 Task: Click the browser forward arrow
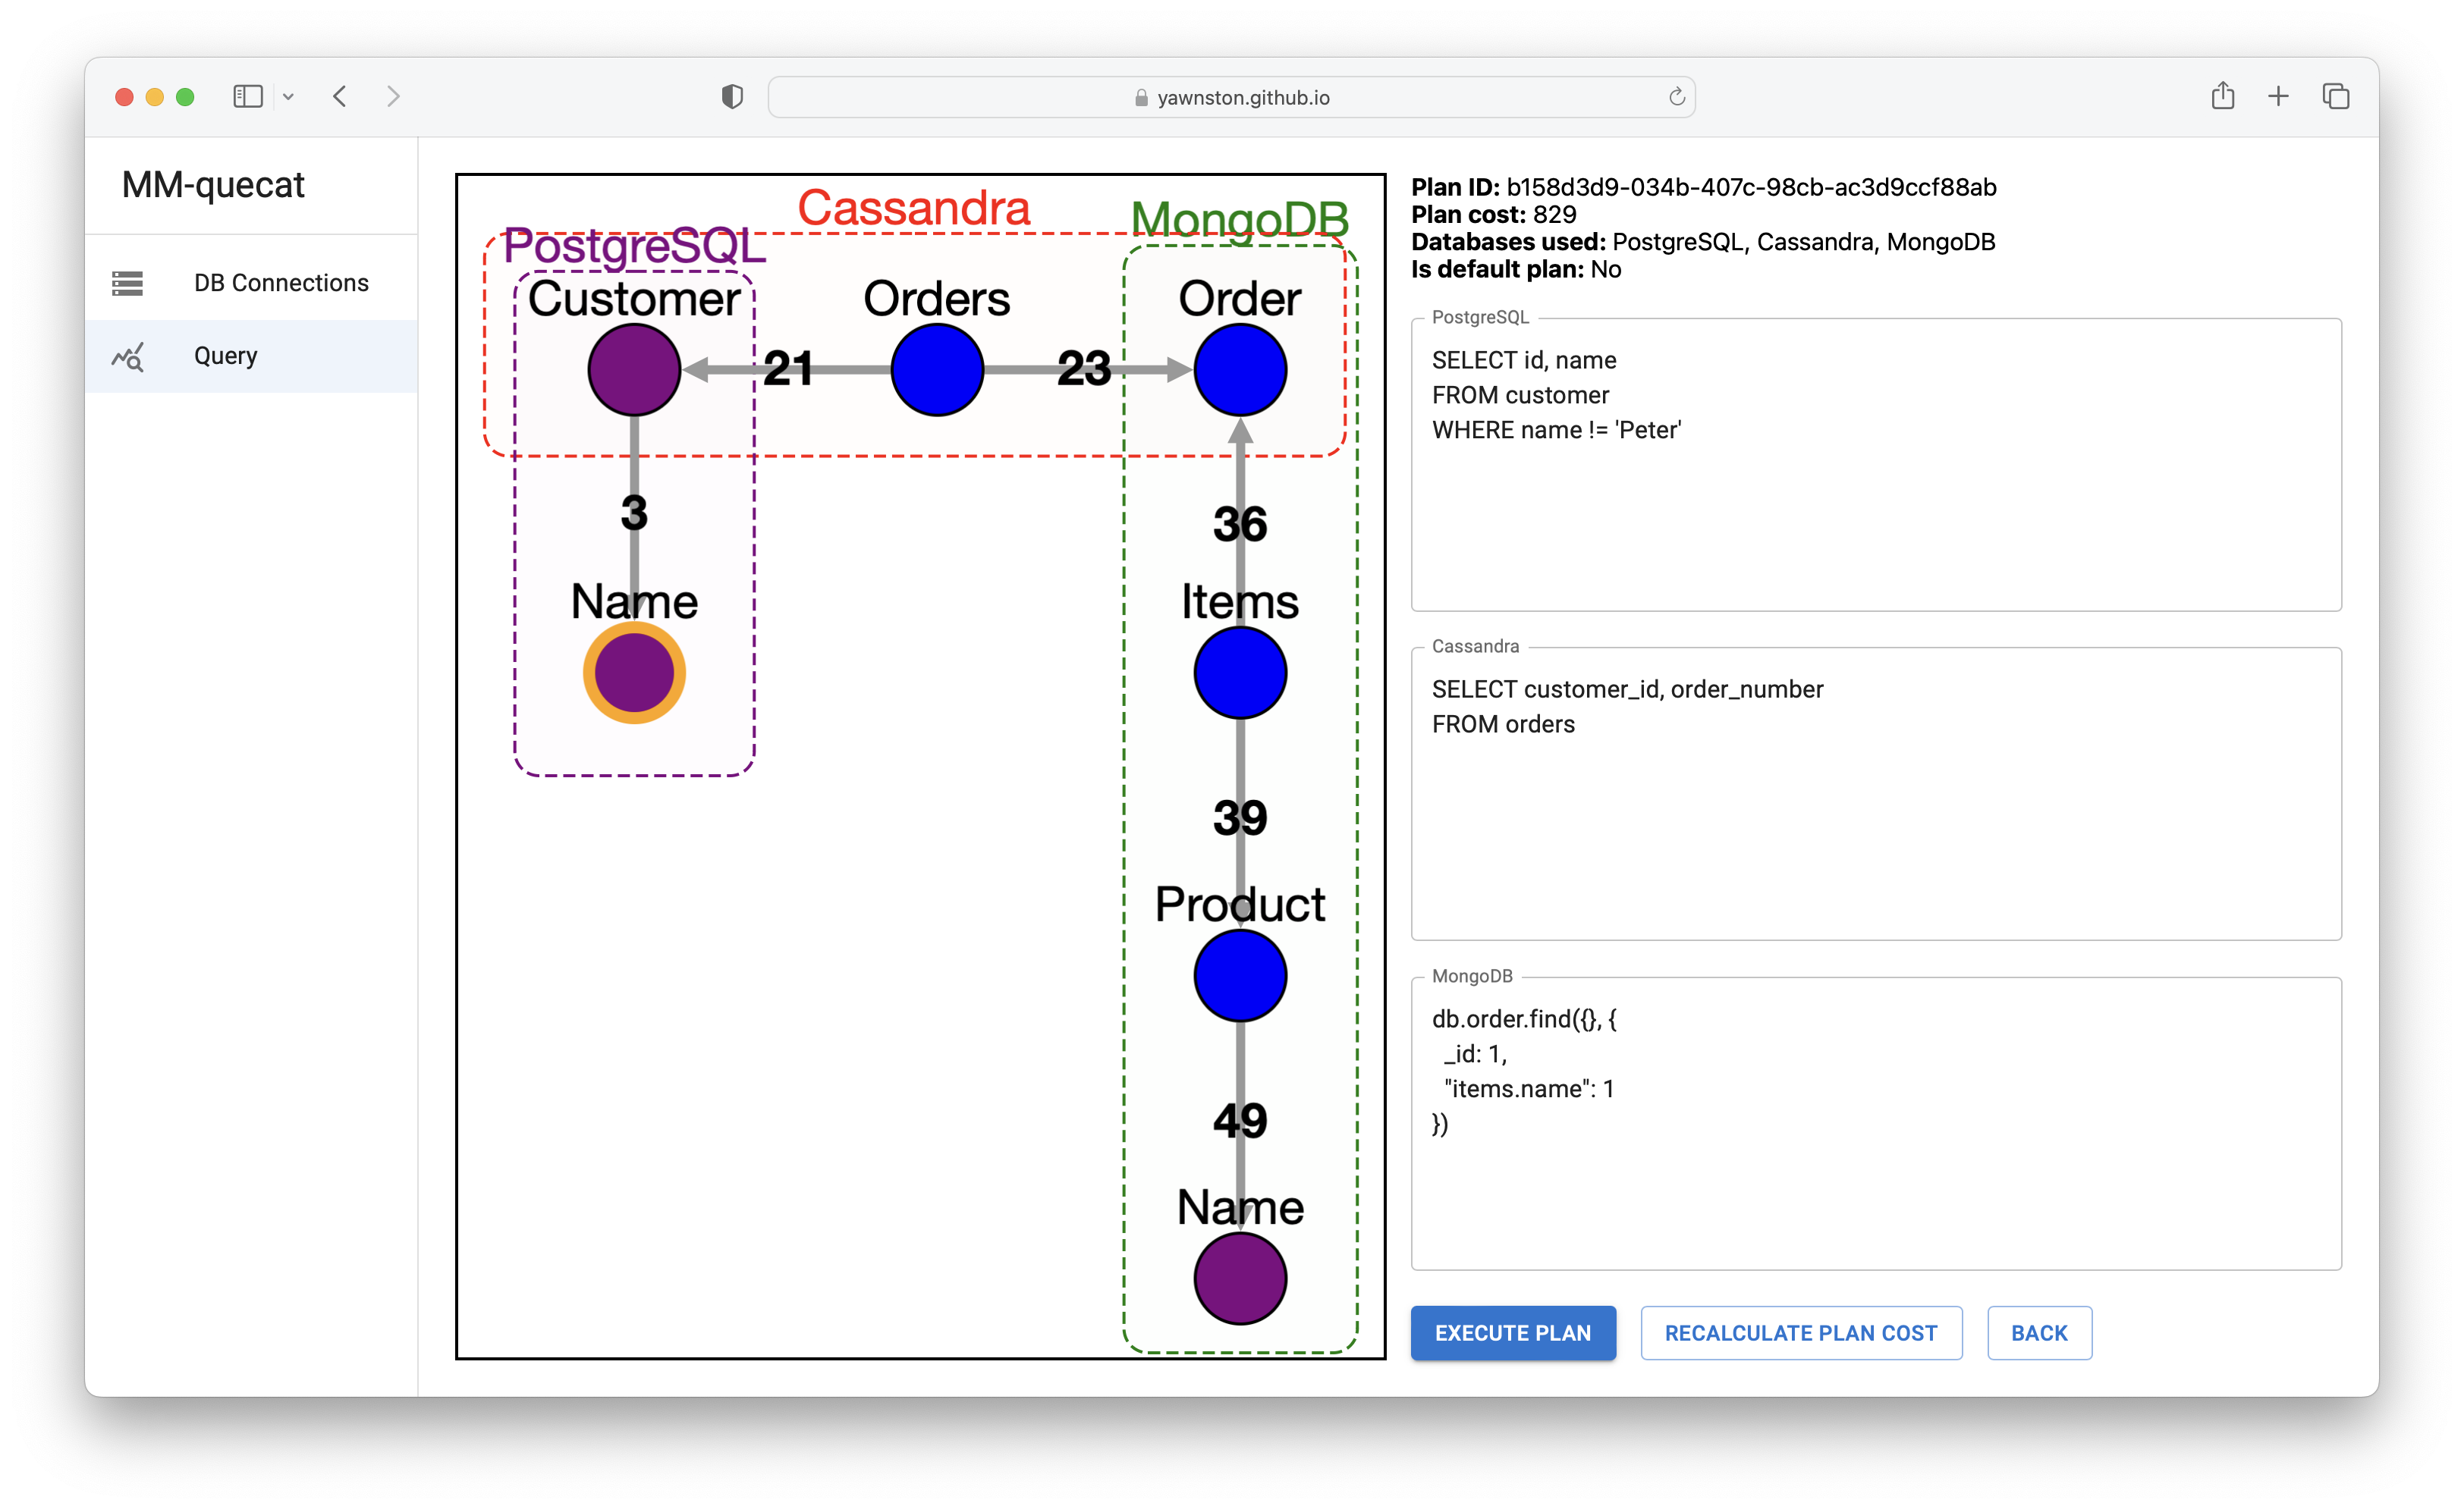pos(393,97)
